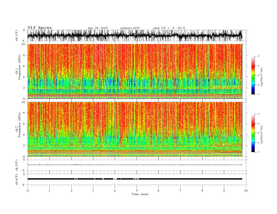The height and width of the screenshot is (214, 277).
Task: Click the "4" minute tick on time axis
Action: pyautogui.click(x=115, y=191)
